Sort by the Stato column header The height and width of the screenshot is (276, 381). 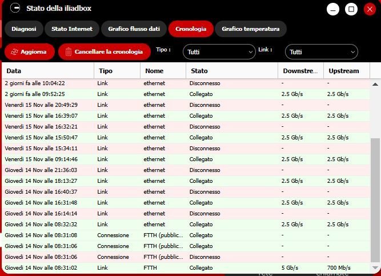[x=232, y=71]
